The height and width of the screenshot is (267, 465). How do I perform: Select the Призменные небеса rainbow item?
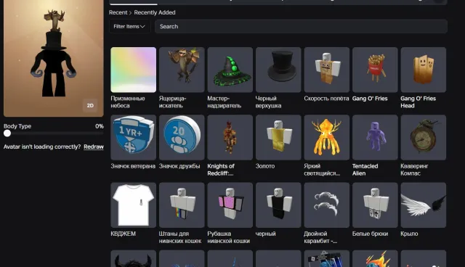click(x=133, y=70)
